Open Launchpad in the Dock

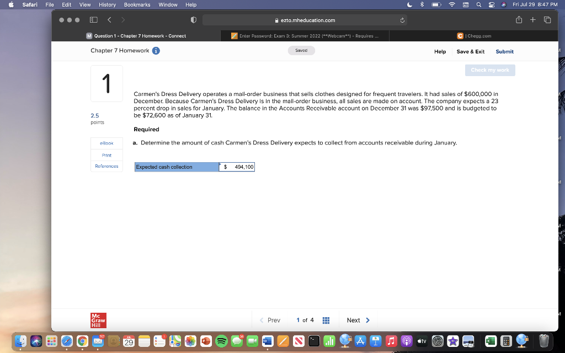click(x=51, y=341)
